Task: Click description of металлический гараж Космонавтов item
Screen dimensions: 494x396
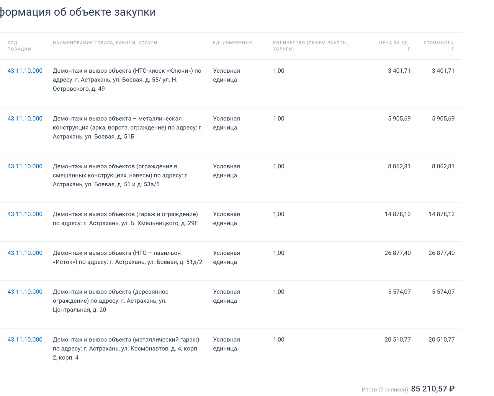Action: 126,349
